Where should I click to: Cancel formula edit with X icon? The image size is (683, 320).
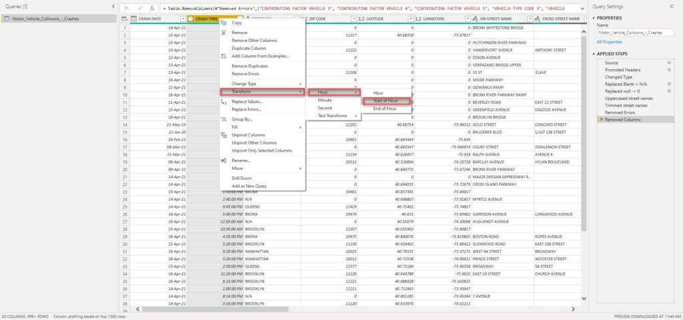[x=127, y=8]
